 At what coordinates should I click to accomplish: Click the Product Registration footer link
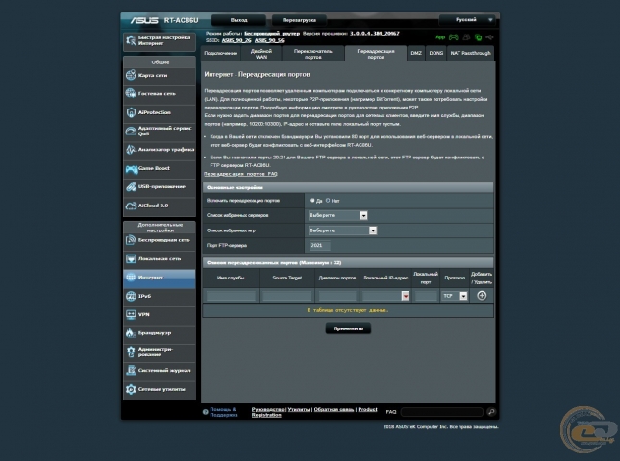(314, 412)
